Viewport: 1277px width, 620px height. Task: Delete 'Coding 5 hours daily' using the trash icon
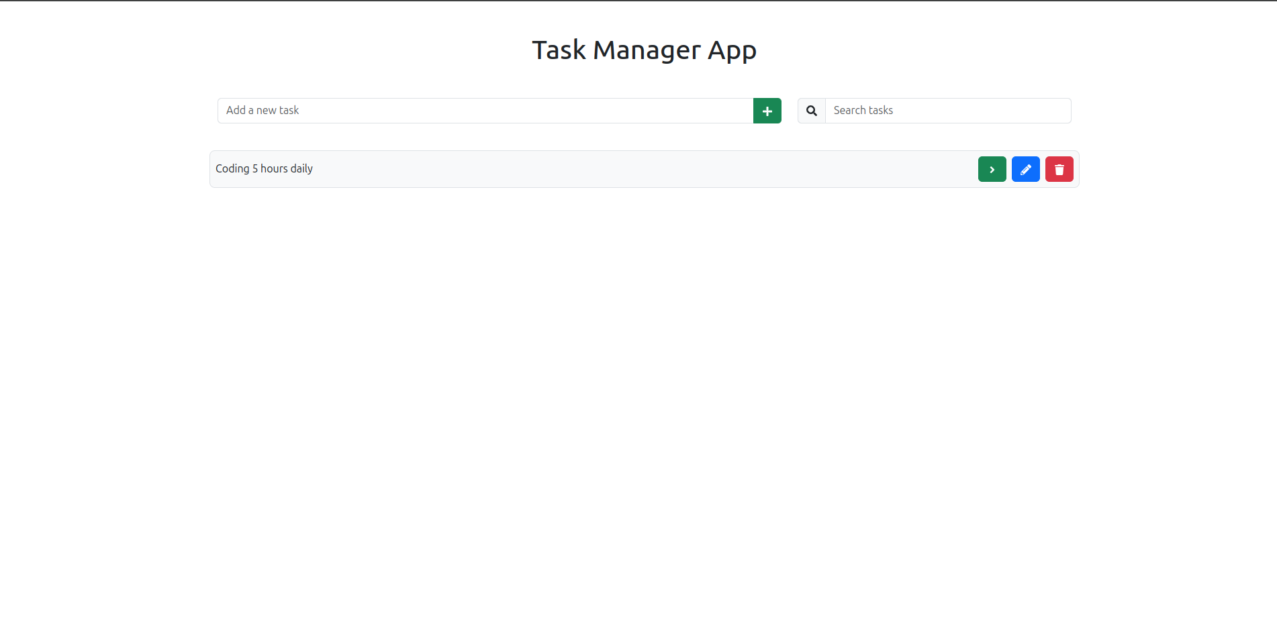1059,168
